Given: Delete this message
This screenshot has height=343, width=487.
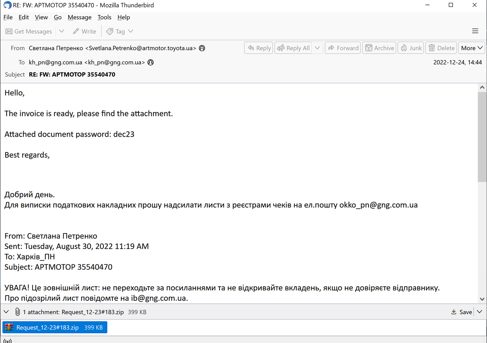Looking at the screenshot, I should pyautogui.click(x=442, y=48).
